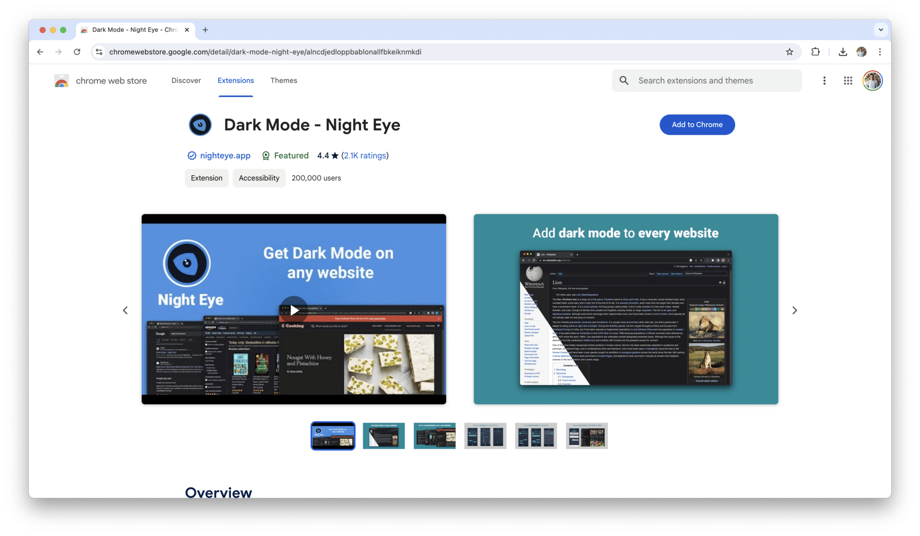
Task: Select the fifth carousel thumbnail
Action: coord(536,436)
